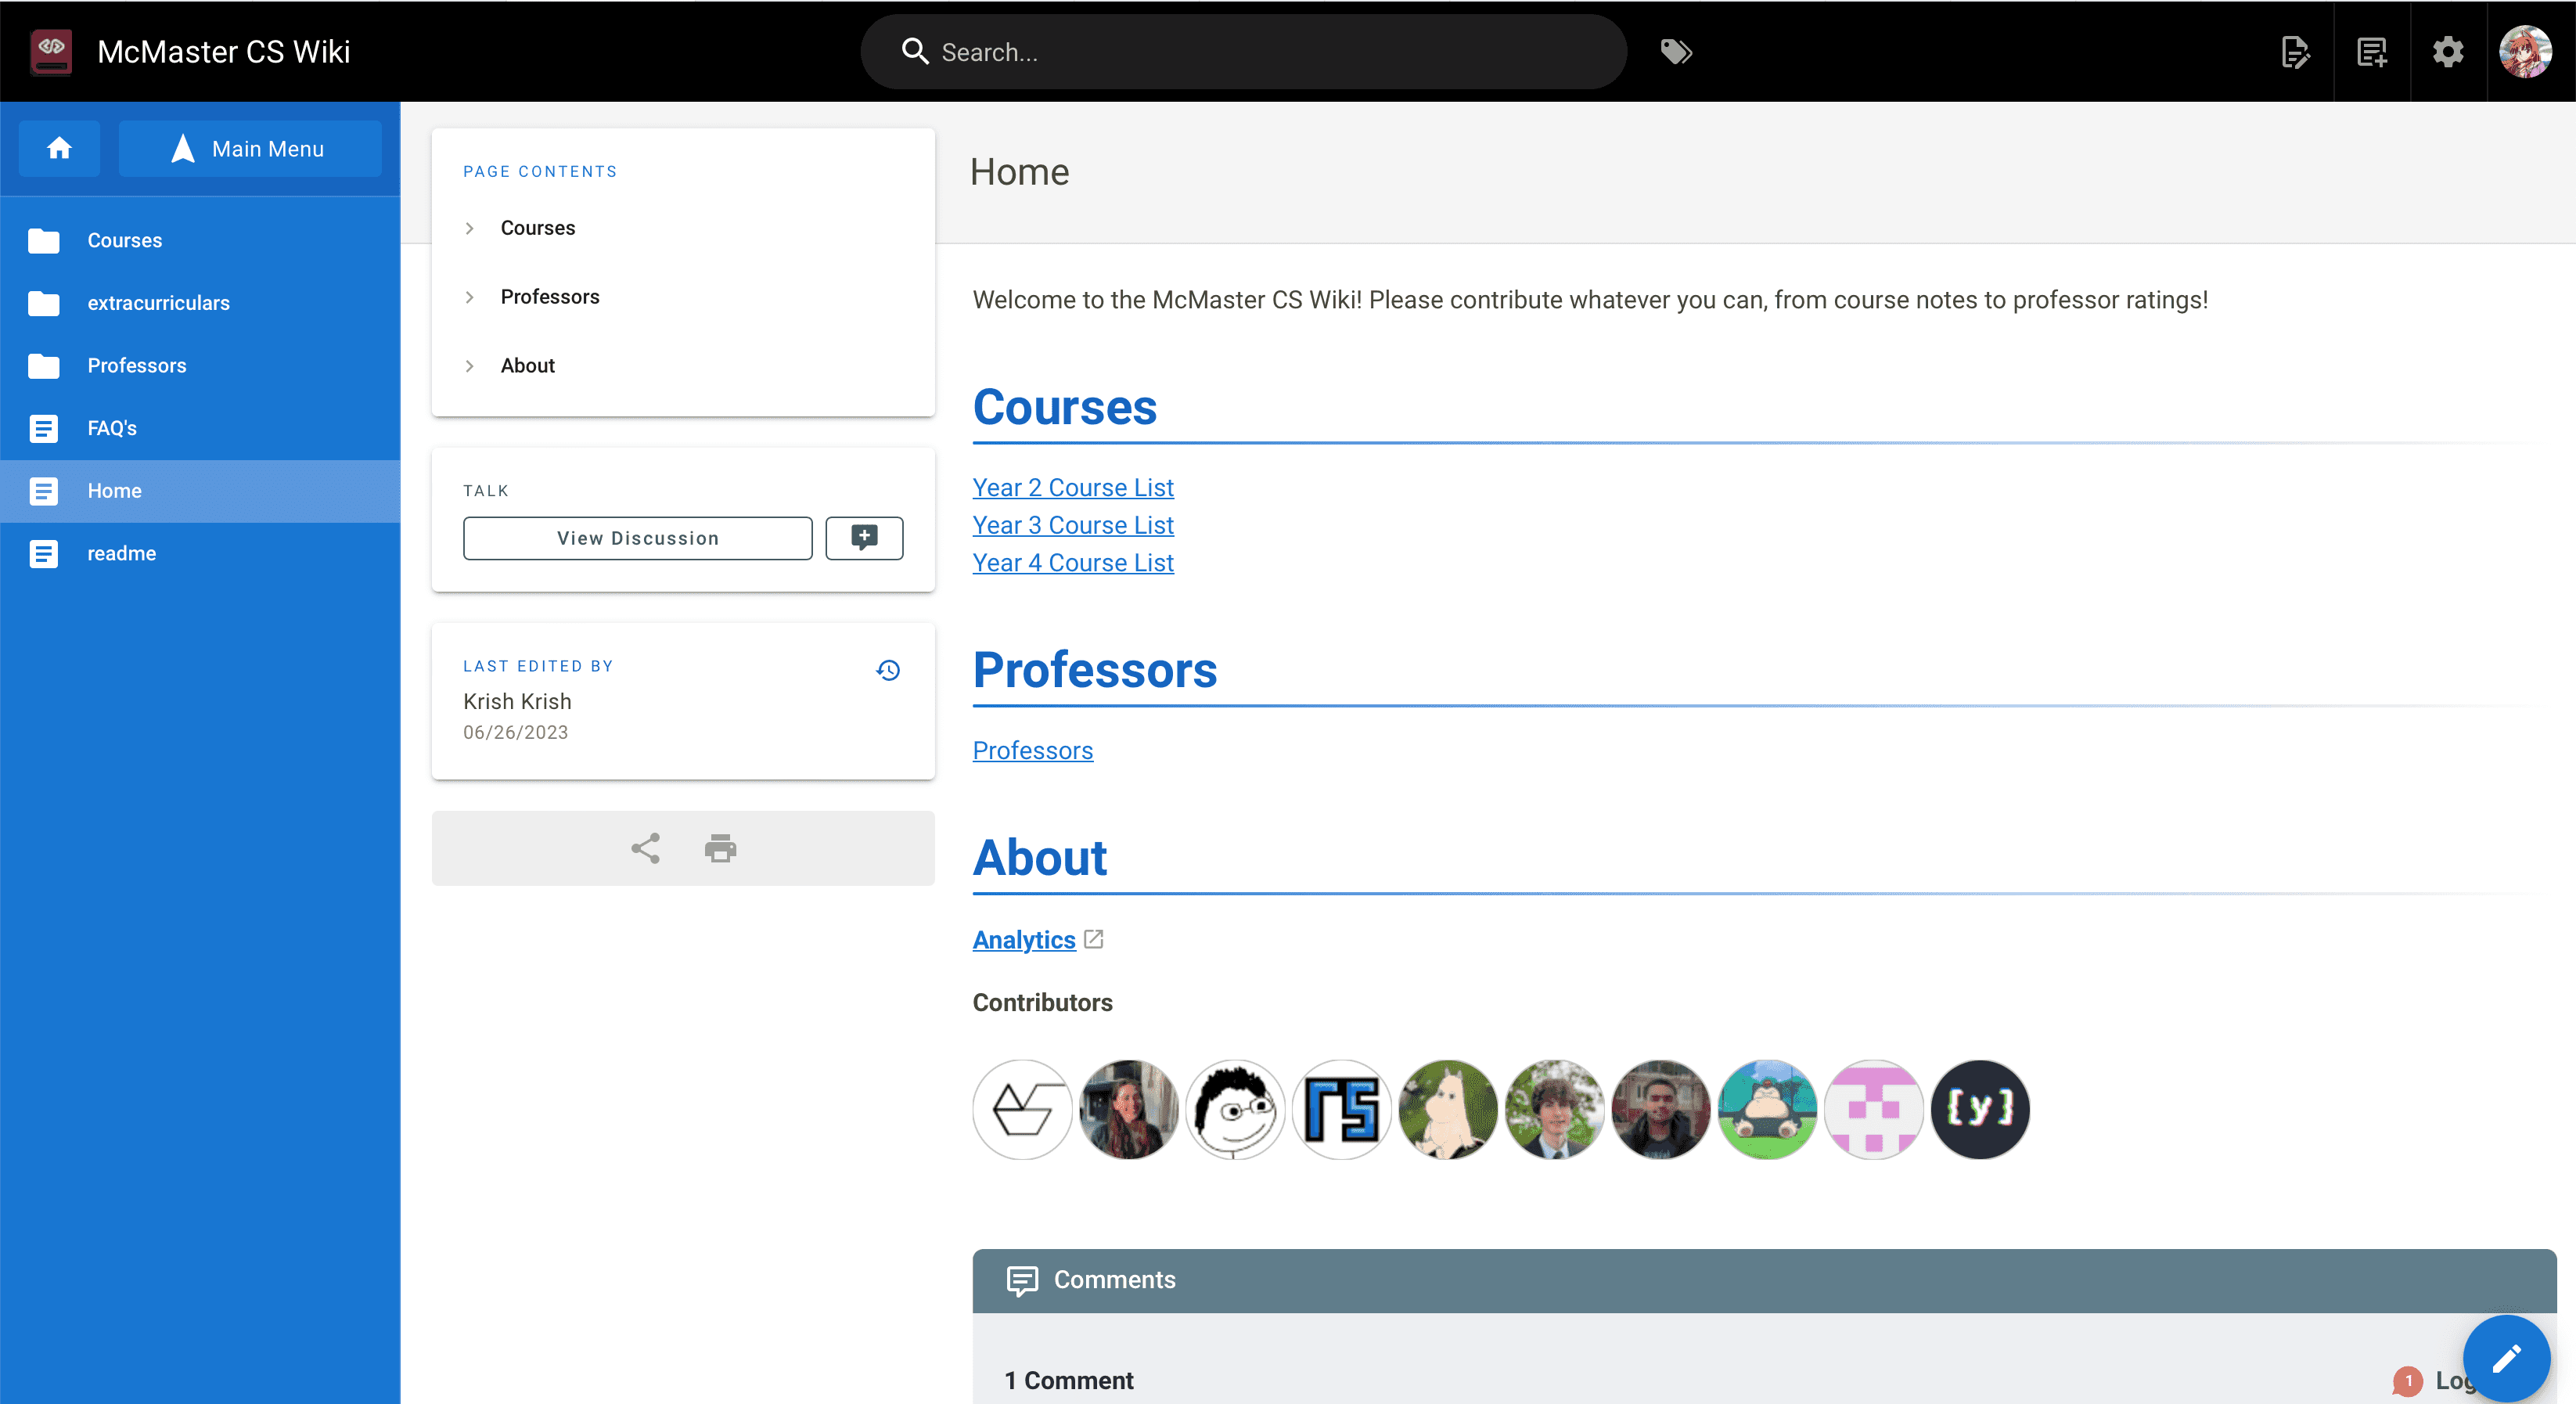
Task: Click the new comment icon button
Action: [864, 538]
